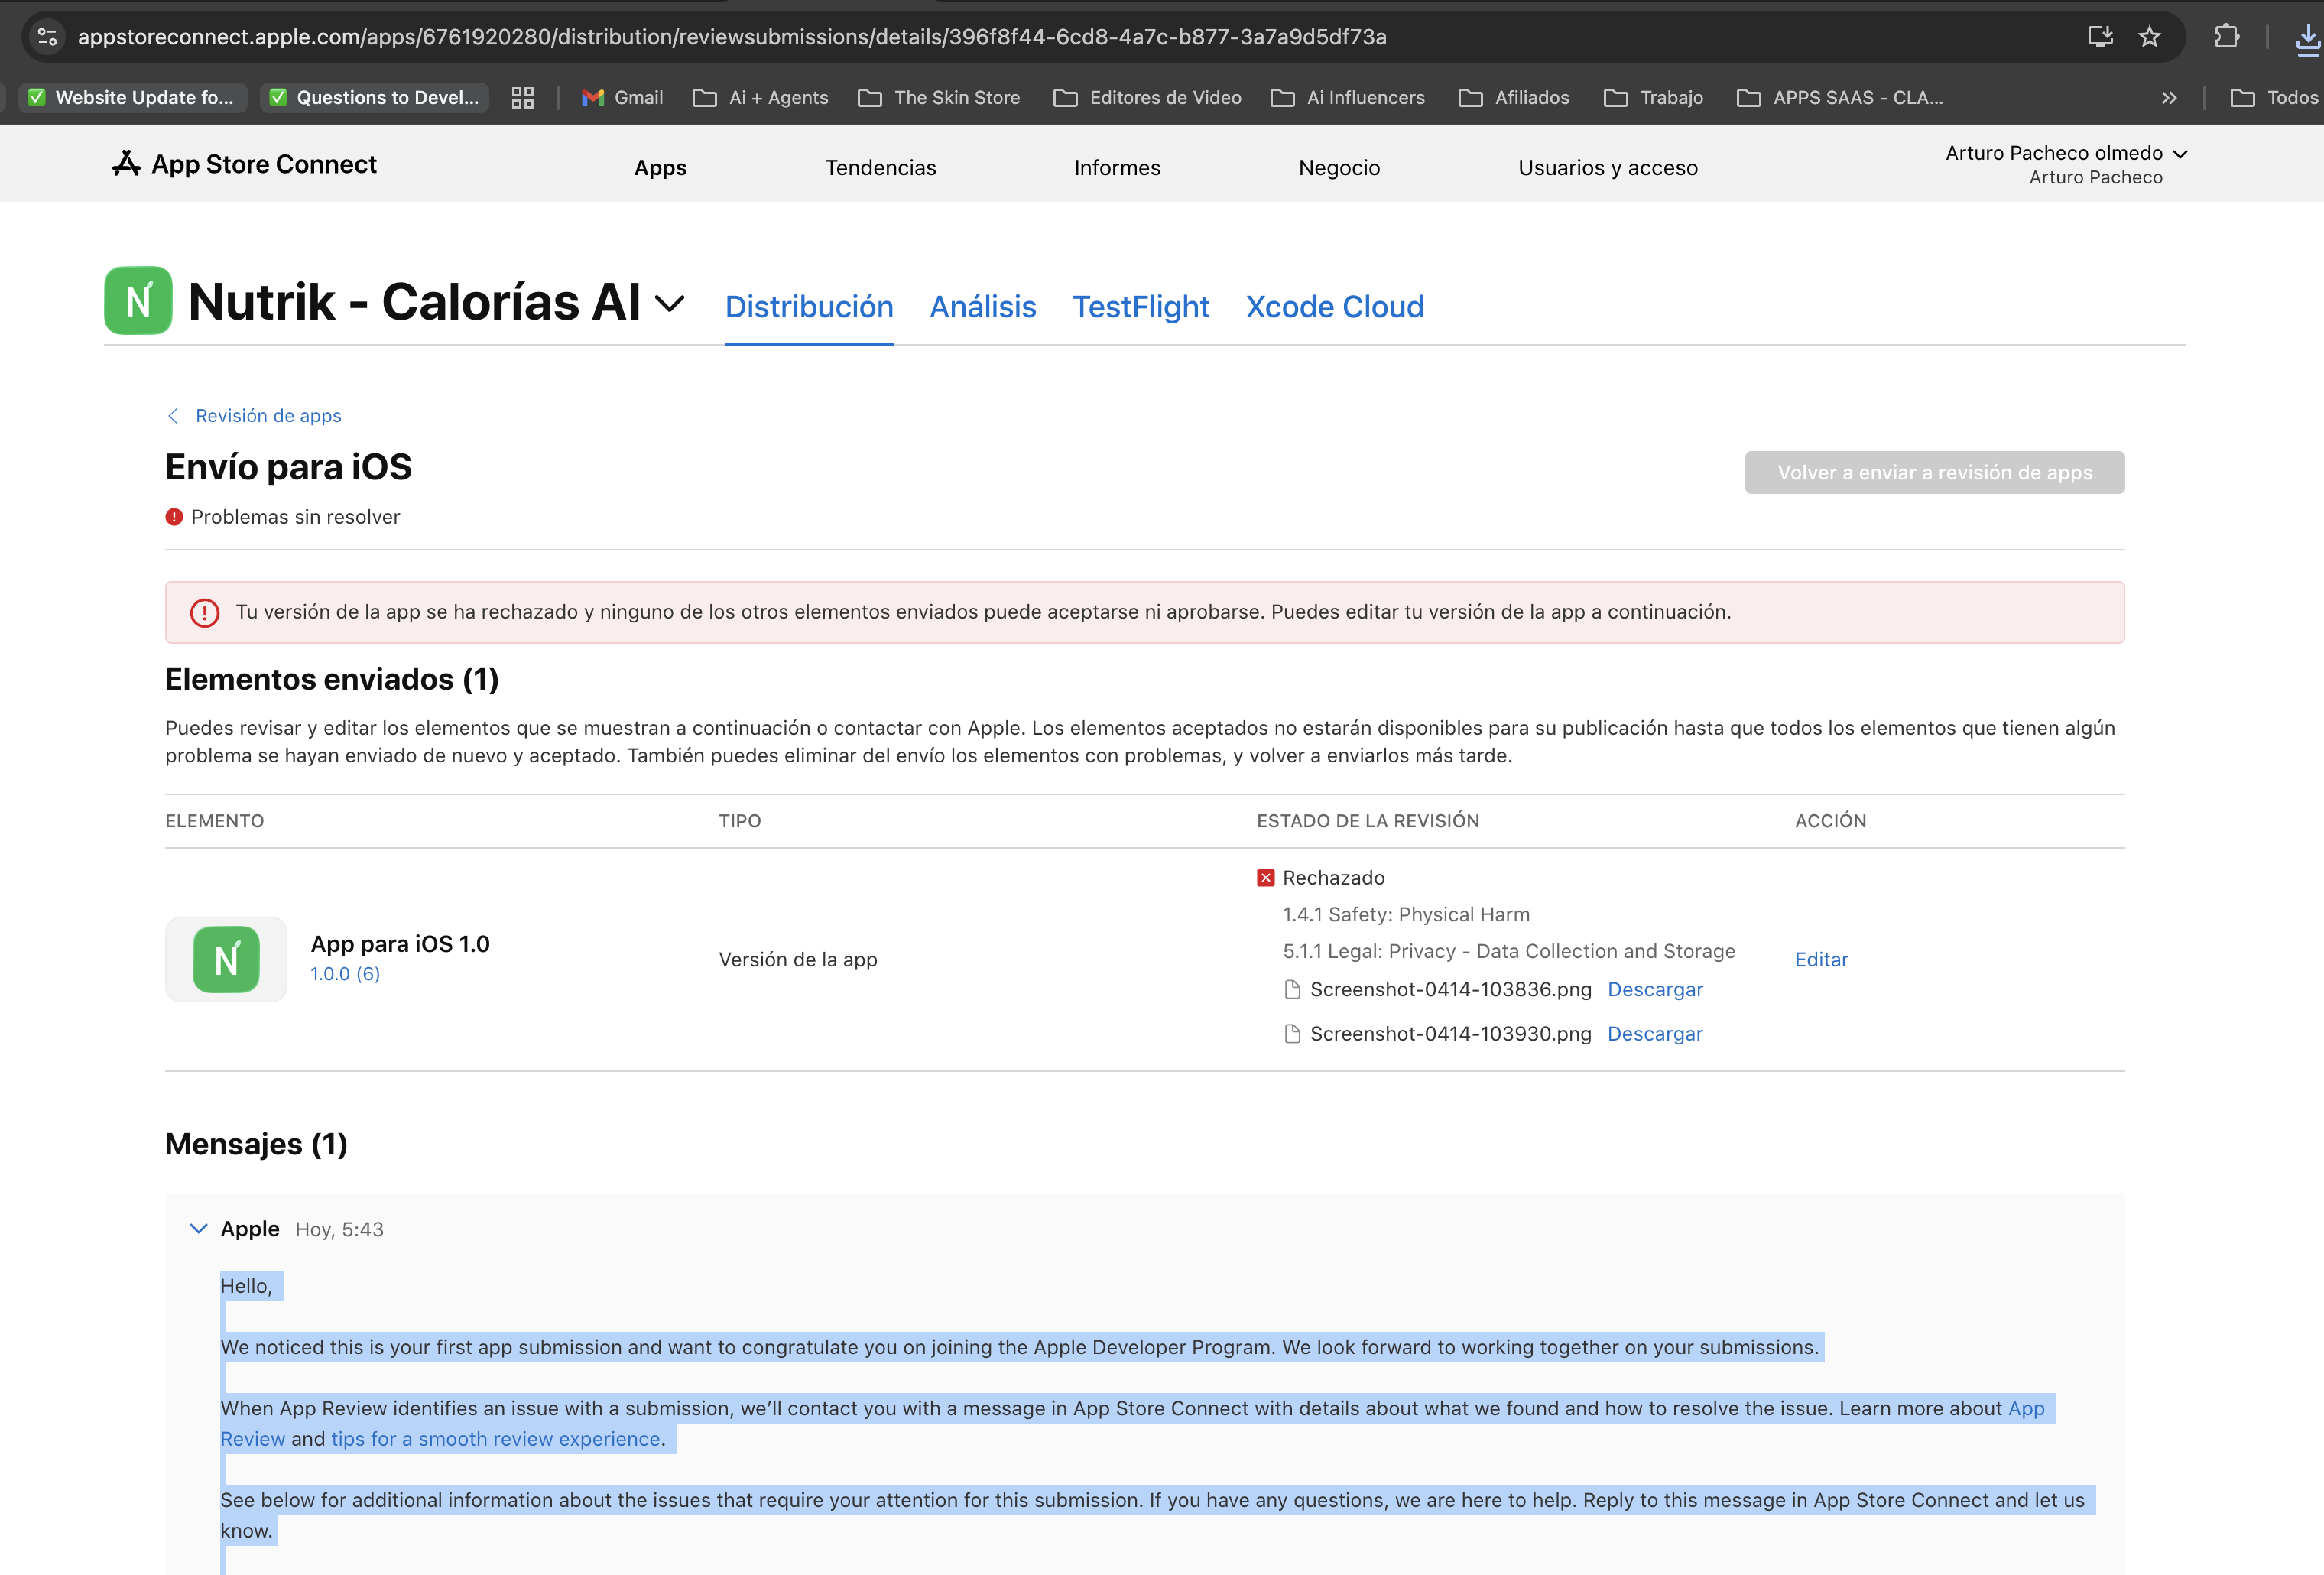Click the red Problemas sin resolver status icon
Screen dimensions: 2324x1575
point(174,517)
